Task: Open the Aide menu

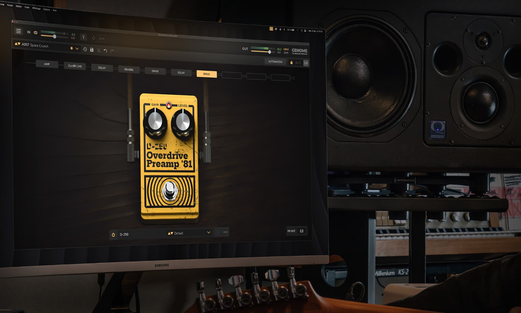Action: (x=55, y=10)
